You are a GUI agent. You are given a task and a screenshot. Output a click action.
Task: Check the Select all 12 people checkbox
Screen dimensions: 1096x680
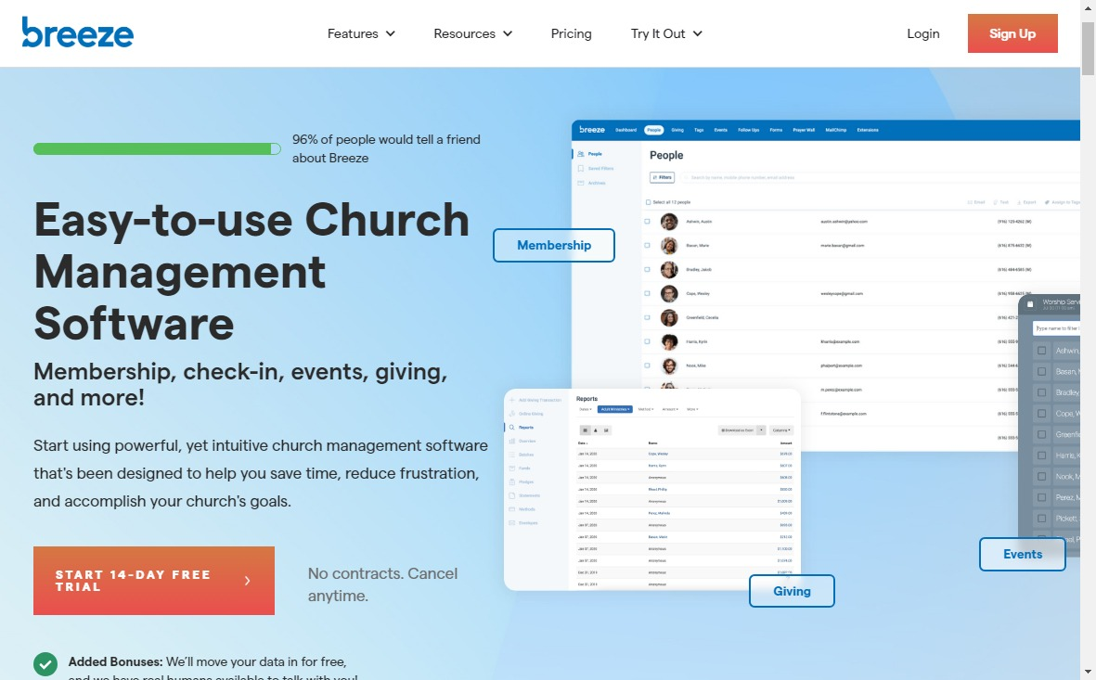coord(649,202)
